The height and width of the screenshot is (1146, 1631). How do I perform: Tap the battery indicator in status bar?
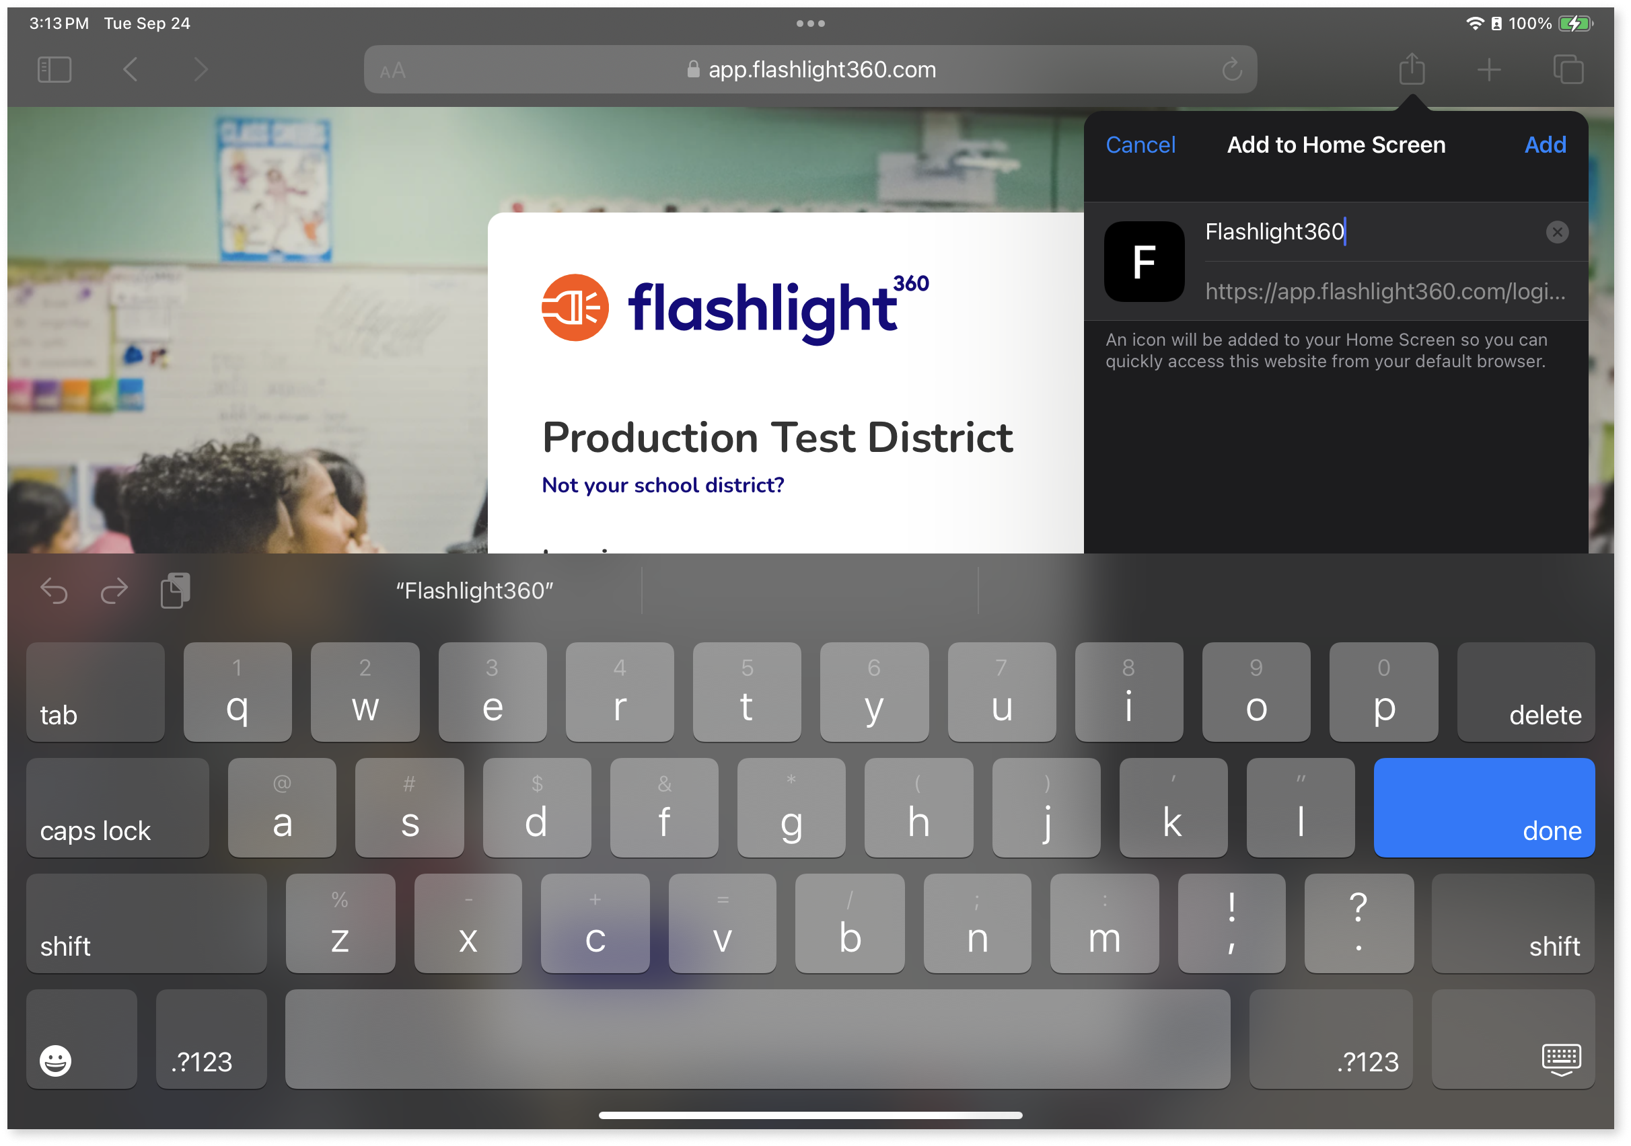click(x=1576, y=24)
